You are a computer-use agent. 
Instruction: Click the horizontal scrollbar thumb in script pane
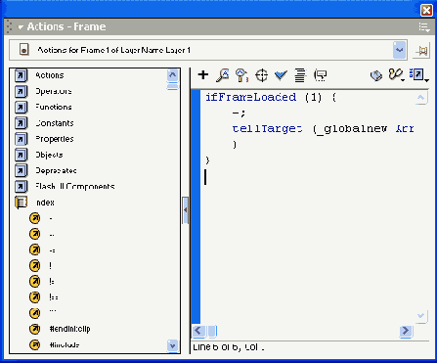click(x=212, y=331)
